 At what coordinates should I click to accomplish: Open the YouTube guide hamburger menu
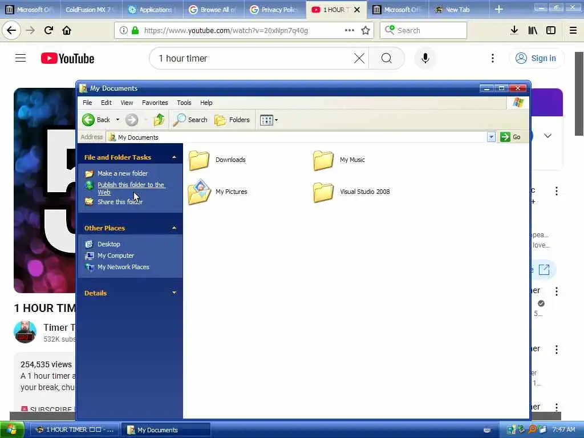click(21, 59)
